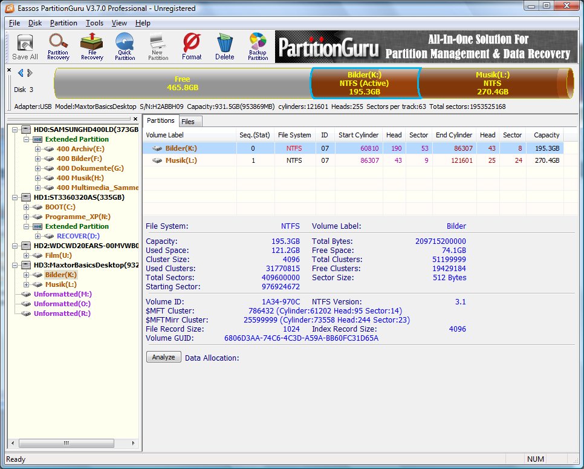Click Bilder(K:) drive icon in partition table
The height and width of the screenshot is (469, 584).
[157, 148]
